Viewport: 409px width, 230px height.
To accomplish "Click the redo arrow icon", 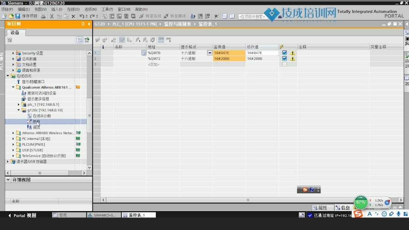I will tap(92, 16).
